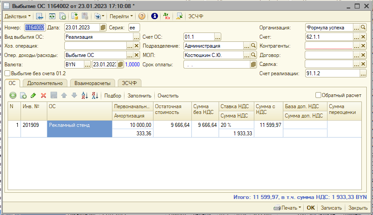Click the pencil Edit row icon
The height and width of the screenshot is (215, 373).
33,95
